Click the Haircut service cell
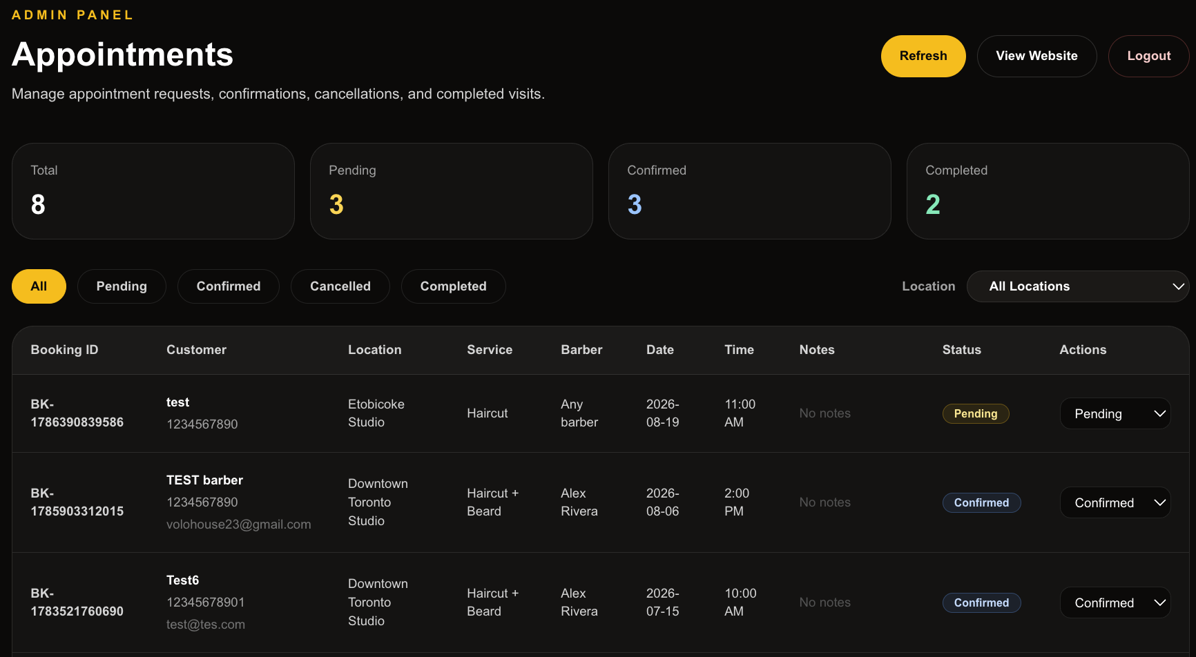The width and height of the screenshot is (1196, 657). [488, 413]
